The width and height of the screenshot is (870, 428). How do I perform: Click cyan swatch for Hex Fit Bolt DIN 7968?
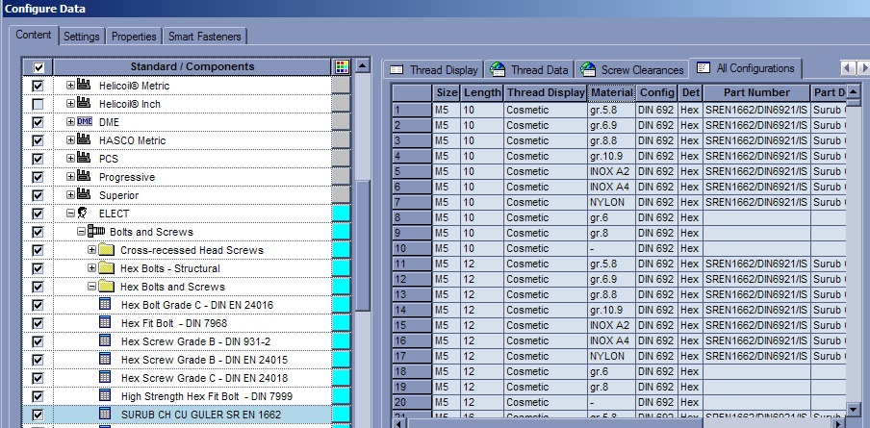pyautogui.click(x=342, y=323)
